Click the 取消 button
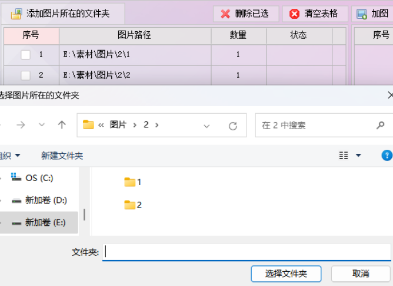 tap(361, 274)
